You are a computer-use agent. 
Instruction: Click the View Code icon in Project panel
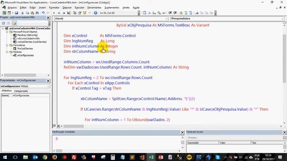point(4,23)
